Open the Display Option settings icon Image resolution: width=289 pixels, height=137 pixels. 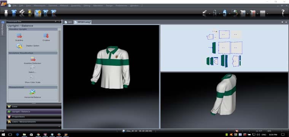click(x=19, y=46)
